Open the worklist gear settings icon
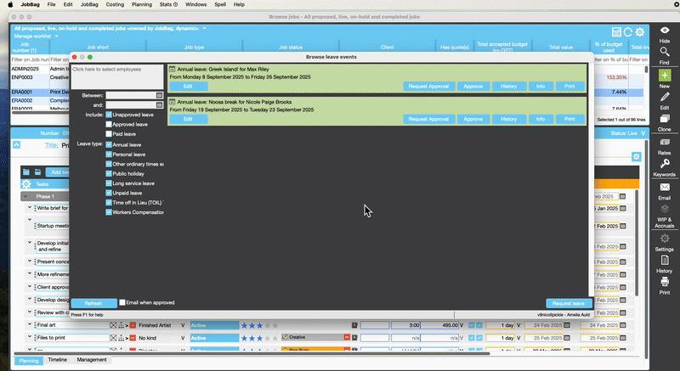680x371 pixels. 640,32
